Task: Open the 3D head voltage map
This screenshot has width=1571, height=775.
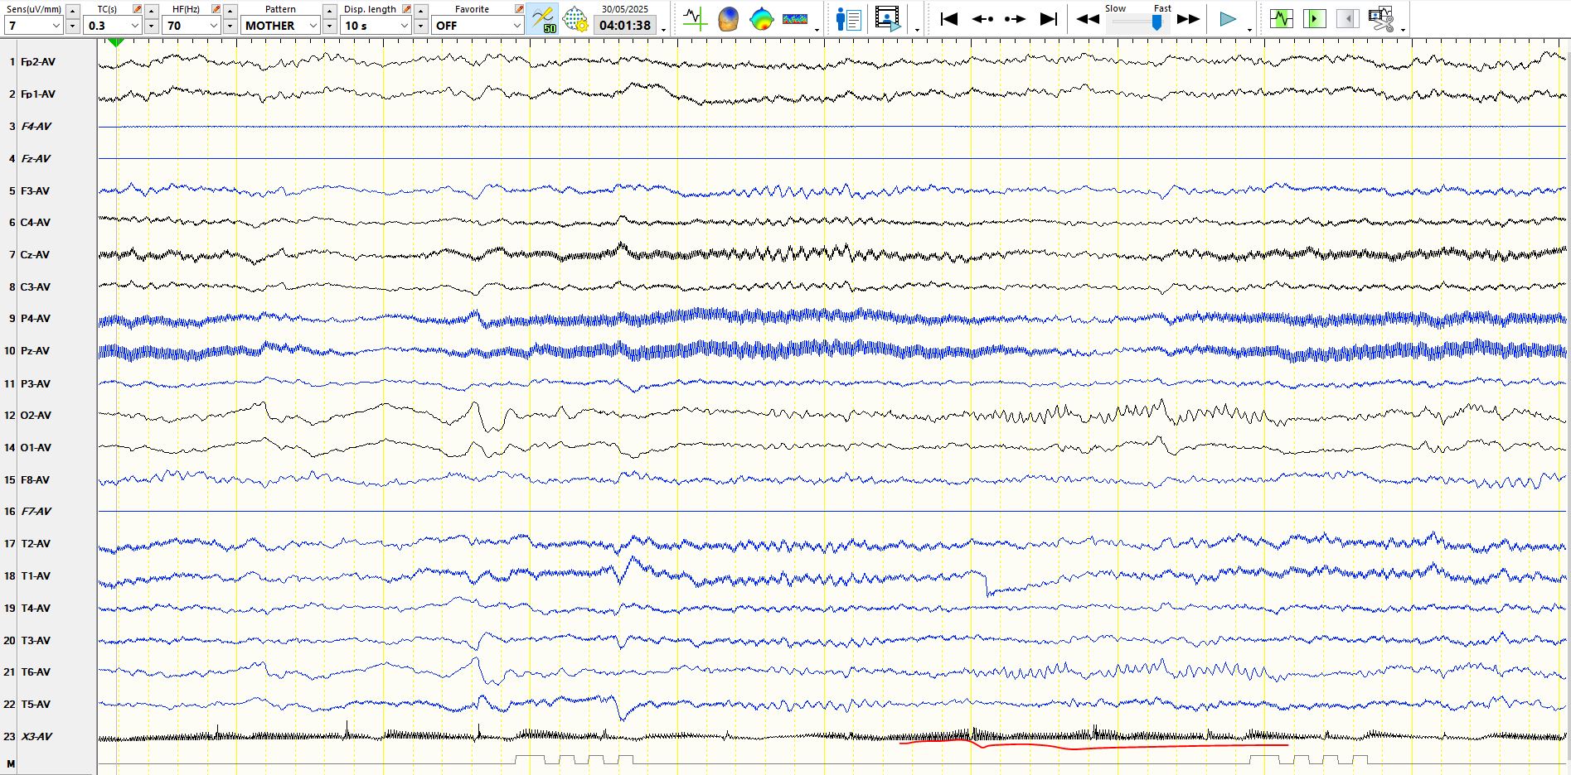Action: click(x=728, y=18)
